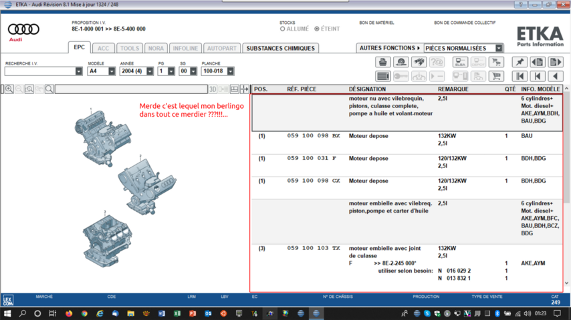Select the short block illustration number 3
Viewport: 571px width, 320px height.
coord(107,240)
